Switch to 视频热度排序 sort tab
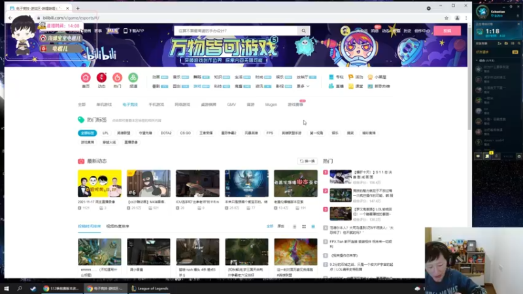The height and width of the screenshot is (294, 523). click(118, 226)
